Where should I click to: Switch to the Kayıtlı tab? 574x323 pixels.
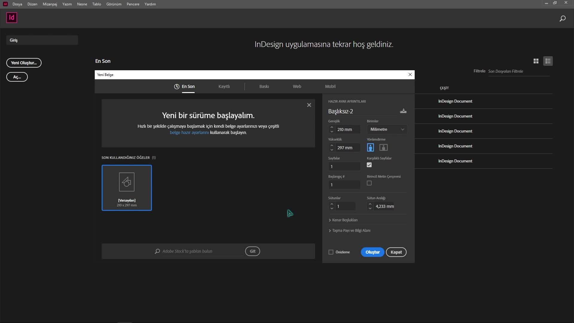click(x=224, y=86)
